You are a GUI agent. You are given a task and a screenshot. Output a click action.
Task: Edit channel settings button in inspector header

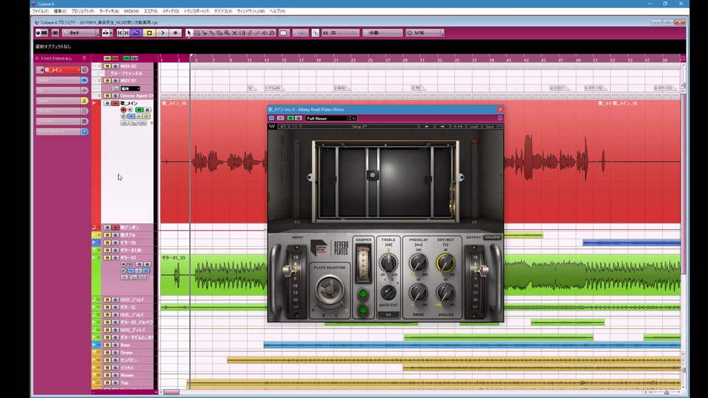pyautogui.click(x=84, y=70)
